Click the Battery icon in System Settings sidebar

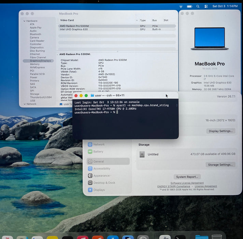[x=90, y=152]
